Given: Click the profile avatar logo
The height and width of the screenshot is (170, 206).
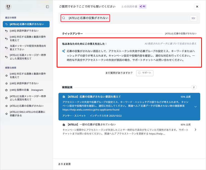Looking at the screenshot, I should click(8, 7).
